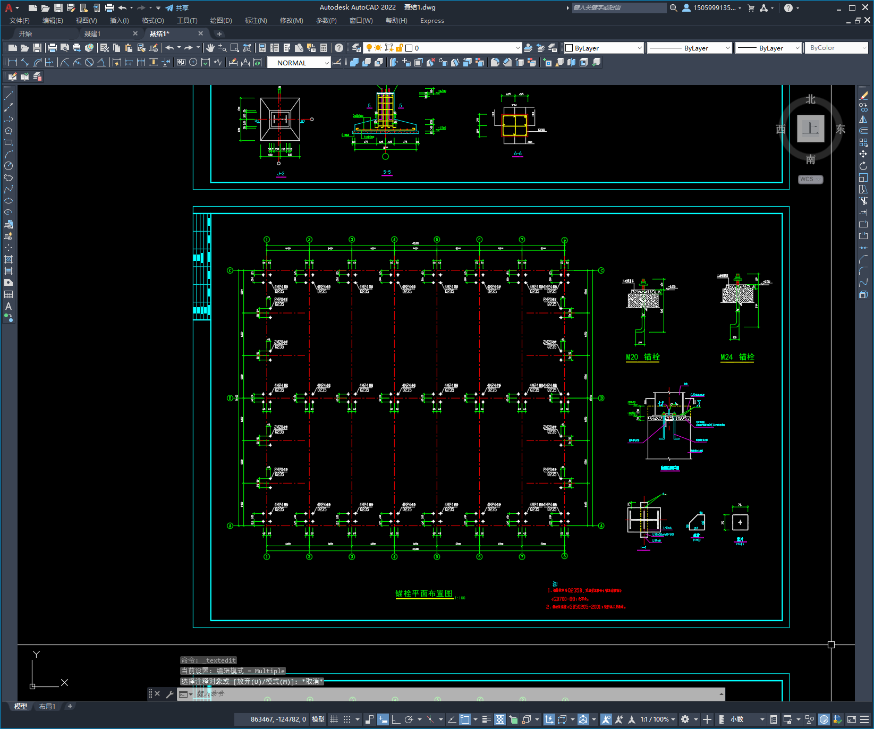
Task: Toggle snap mode in the status bar
Action: point(347,719)
